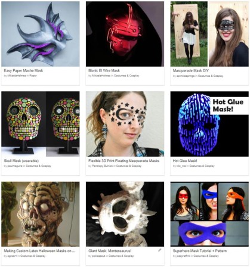Click the Flexible 3D Print Floating Masquerade Masks title
250x267 pixels.
124,161
